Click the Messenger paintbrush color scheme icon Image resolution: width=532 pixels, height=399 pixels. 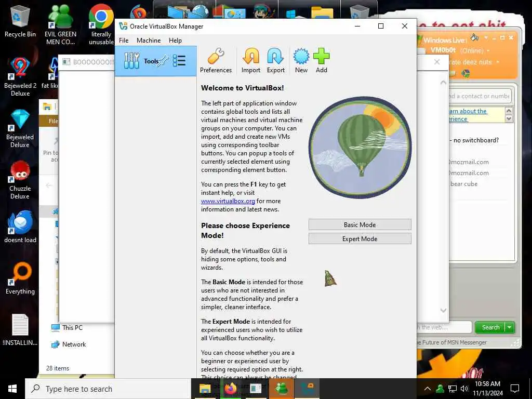click(x=474, y=37)
